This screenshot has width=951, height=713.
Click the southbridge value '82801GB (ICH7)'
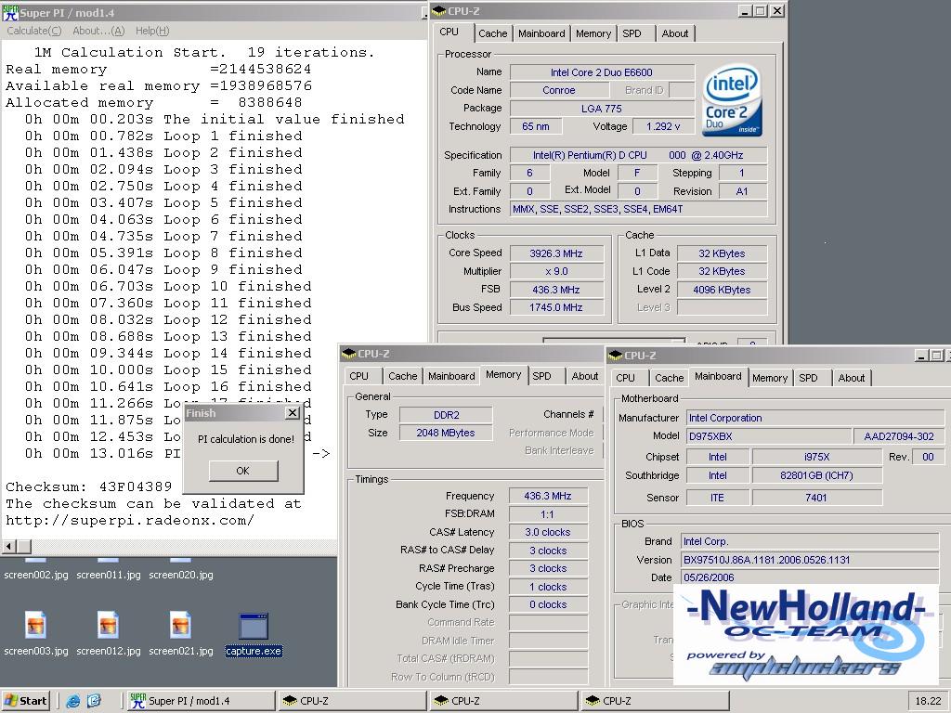pyautogui.click(x=816, y=476)
